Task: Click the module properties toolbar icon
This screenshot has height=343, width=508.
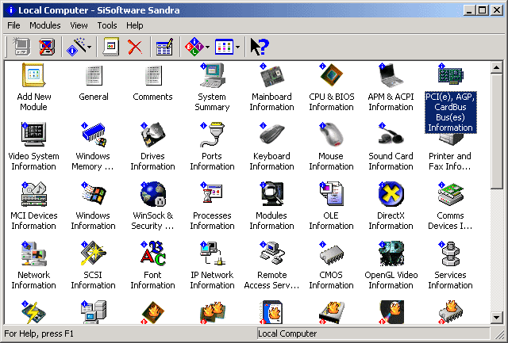Action: point(111,47)
